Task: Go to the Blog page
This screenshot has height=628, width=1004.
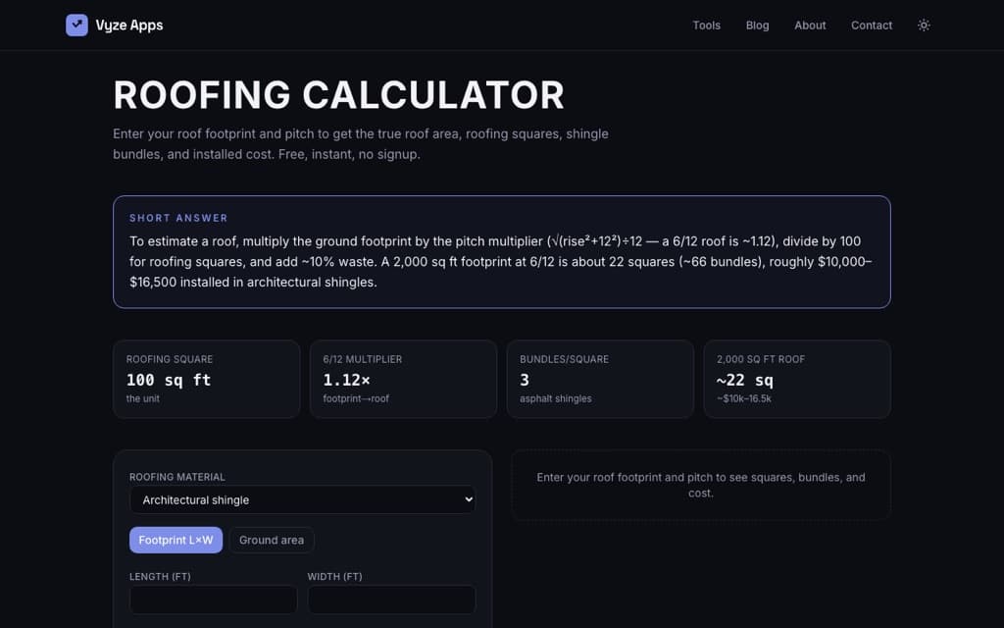Action: (x=757, y=25)
